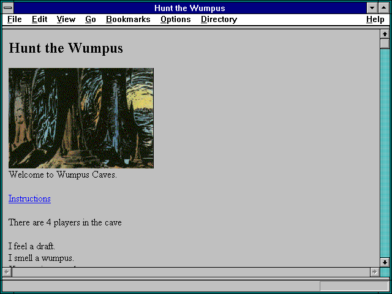Click the horizontal scrollbar right arrow
This screenshot has width=392, height=294.
click(x=374, y=272)
